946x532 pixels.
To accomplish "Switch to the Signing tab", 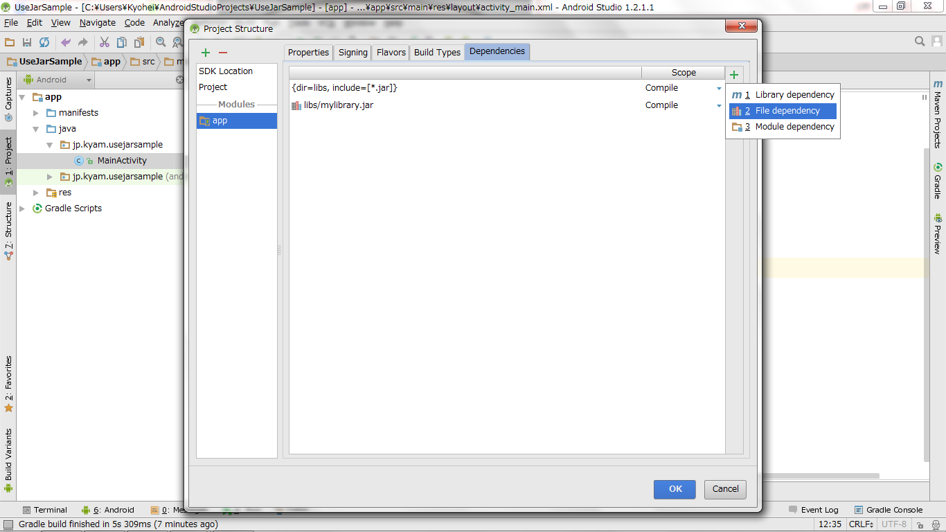I will click(353, 53).
